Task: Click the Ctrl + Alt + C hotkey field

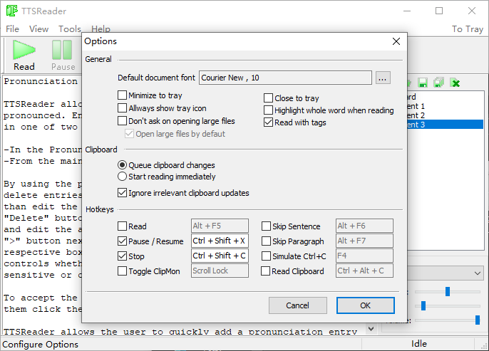Action: [x=364, y=271]
